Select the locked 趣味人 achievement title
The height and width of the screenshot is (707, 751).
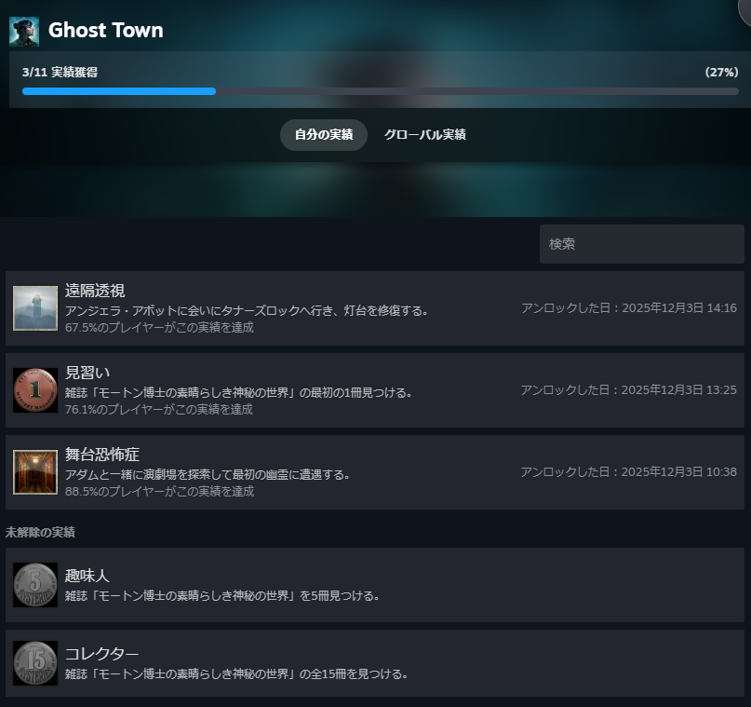pos(87,576)
